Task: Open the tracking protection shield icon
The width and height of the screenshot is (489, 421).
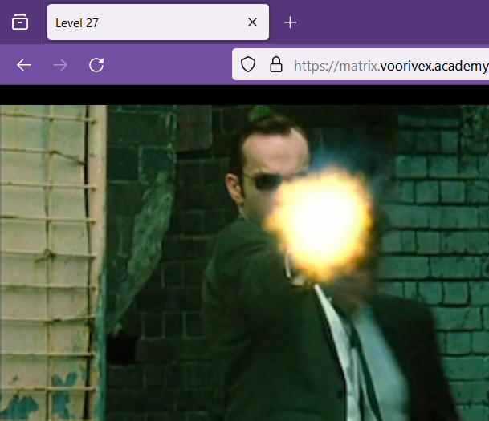Action: click(x=248, y=64)
